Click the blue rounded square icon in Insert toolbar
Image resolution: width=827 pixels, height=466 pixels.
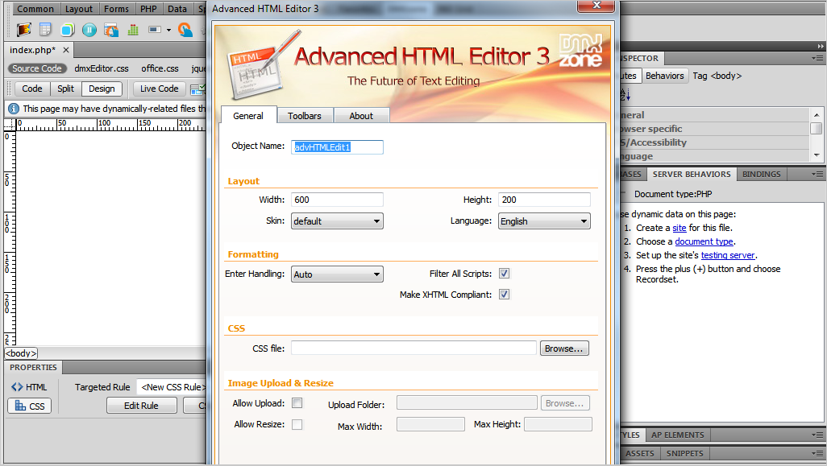tap(67, 30)
